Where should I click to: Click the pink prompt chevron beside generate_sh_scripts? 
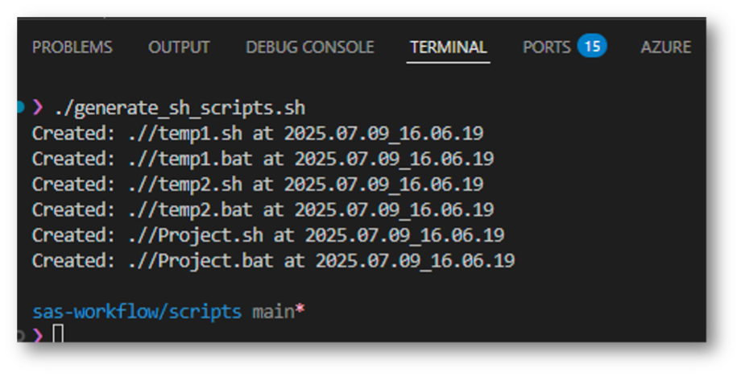click(37, 107)
